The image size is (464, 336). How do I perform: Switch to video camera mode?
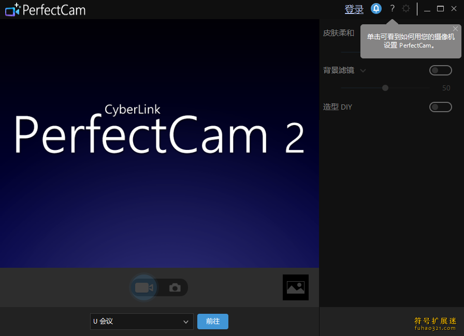click(x=144, y=287)
